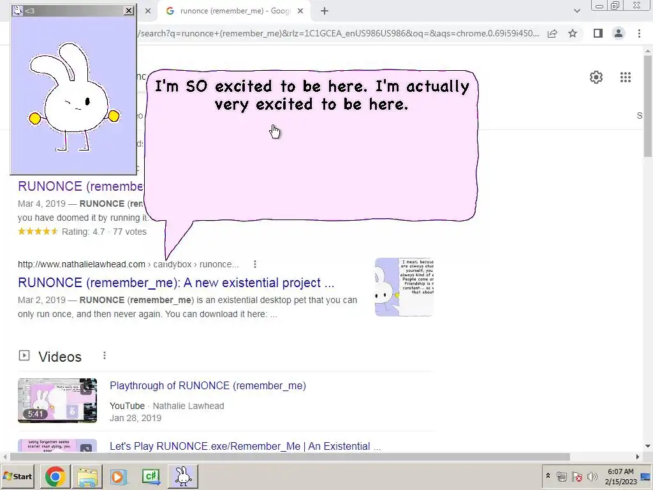Click the bunny desktop pet character

tap(74, 97)
